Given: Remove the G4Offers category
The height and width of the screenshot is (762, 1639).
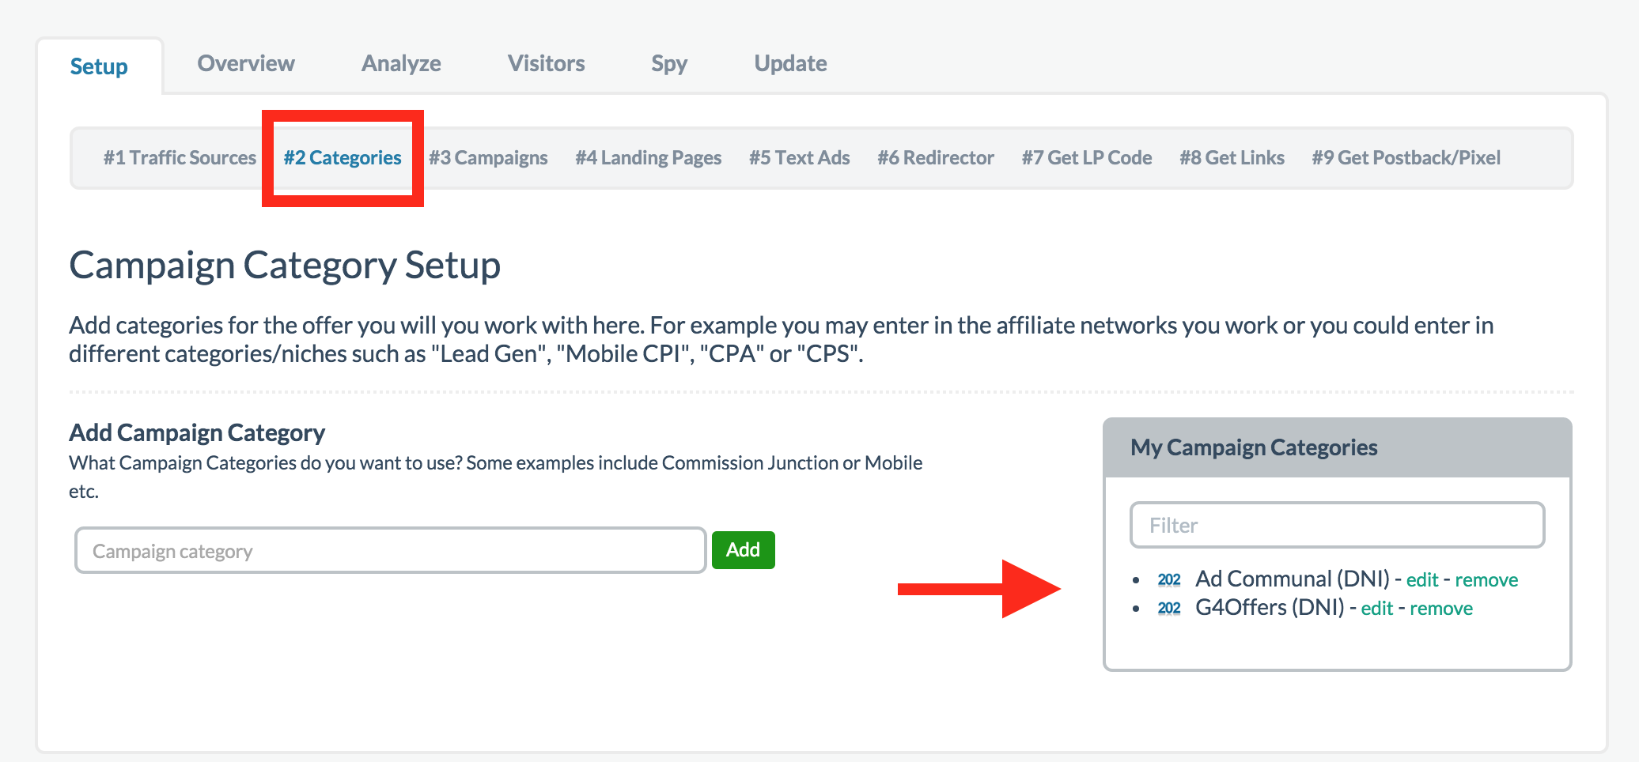Looking at the screenshot, I should pos(1441,608).
